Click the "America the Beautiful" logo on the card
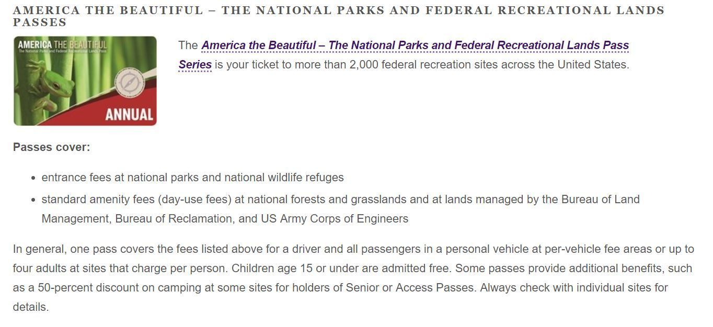This screenshot has height=327, width=713. (62, 45)
